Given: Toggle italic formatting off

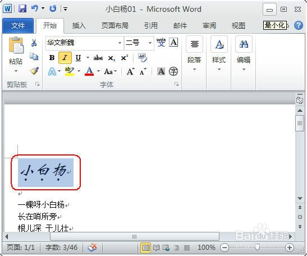Looking at the screenshot, I should point(65,58).
